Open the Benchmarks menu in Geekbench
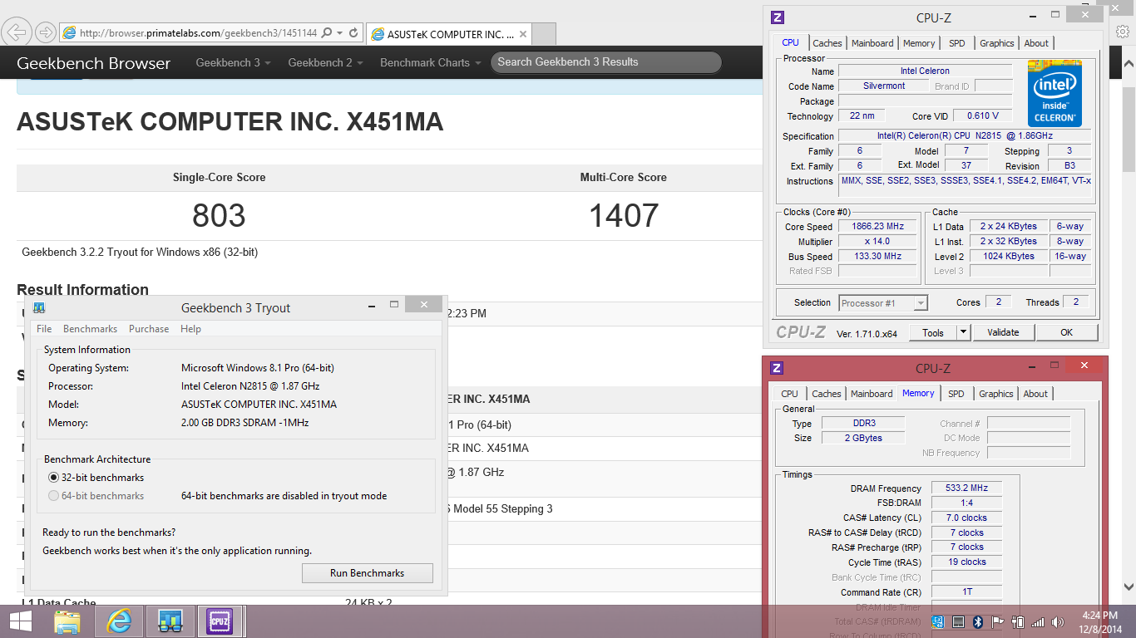The height and width of the screenshot is (638, 1136). coord(90,329)
